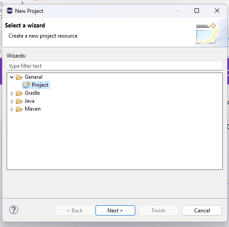229x227 pixels.
Task: Click the Next > button
Action: point(115,210)
